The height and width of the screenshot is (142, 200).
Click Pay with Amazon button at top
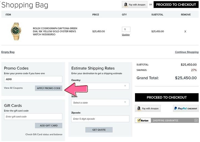(134, 5)
